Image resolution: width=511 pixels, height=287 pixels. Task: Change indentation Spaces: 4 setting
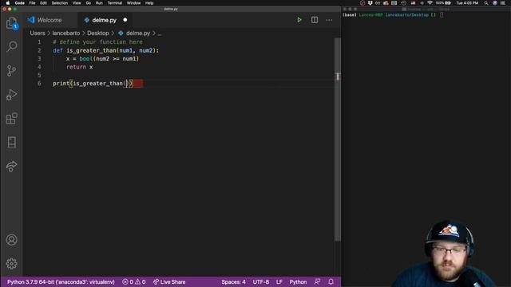233,281
